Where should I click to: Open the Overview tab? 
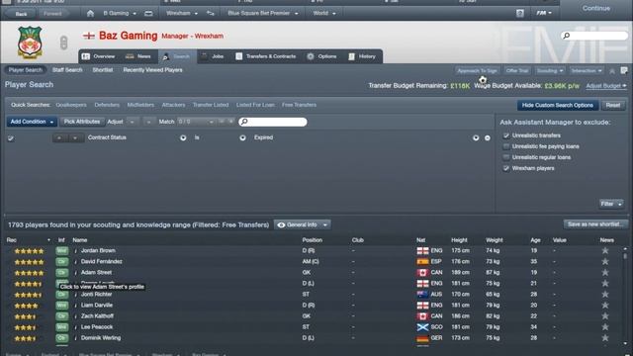click(99, 56)
